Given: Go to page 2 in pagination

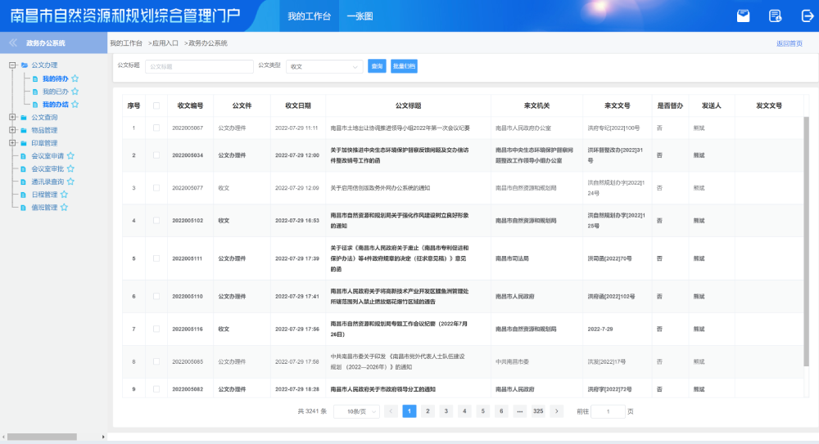Looking at the screenshot, I should [x=428, y=411].
